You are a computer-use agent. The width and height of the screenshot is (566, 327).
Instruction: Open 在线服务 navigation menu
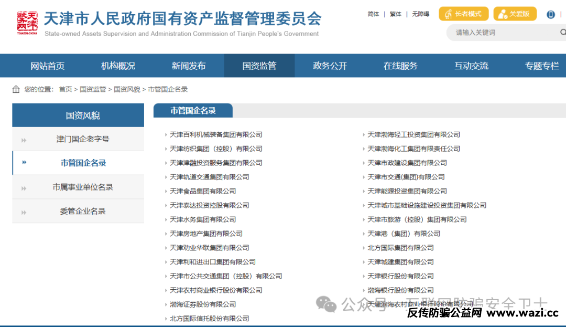(x=400, y=66)
